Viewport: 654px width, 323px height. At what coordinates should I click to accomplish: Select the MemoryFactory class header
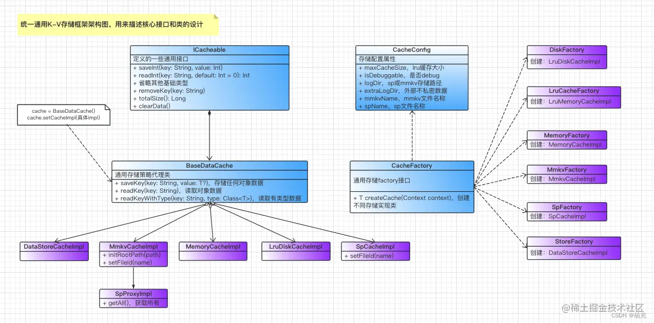pos(567,135)
